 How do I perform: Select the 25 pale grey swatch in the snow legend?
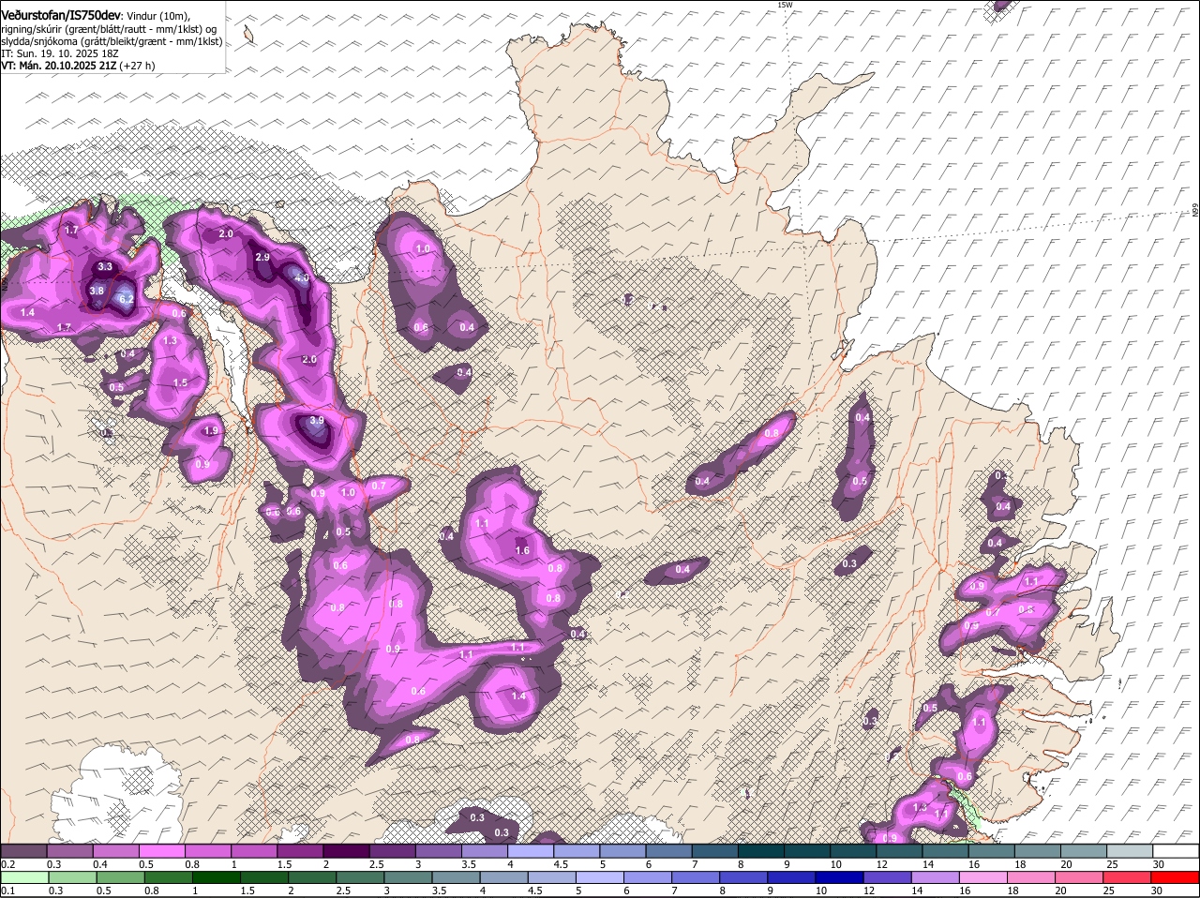click(1130, 851)
